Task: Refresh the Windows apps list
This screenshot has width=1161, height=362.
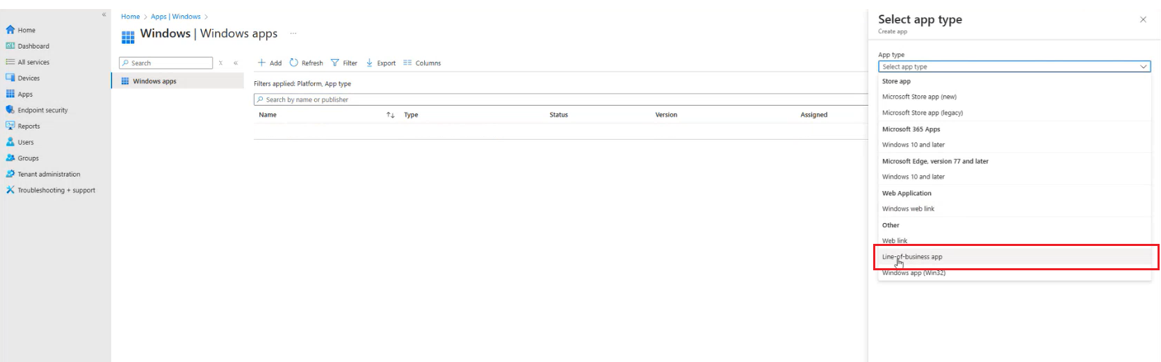Action: pos(306,63)
